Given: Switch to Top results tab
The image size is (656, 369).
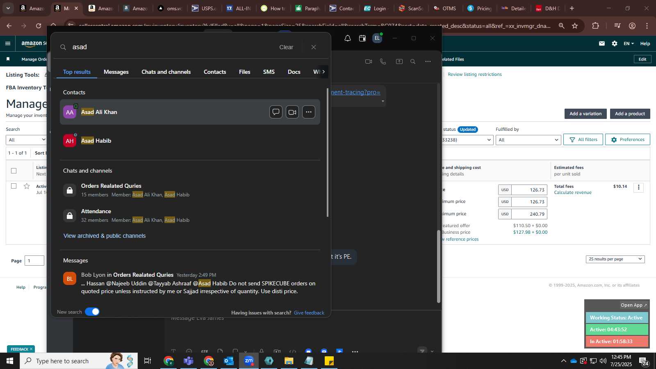Looking at the screenshot, I should [x=77, y=72].
